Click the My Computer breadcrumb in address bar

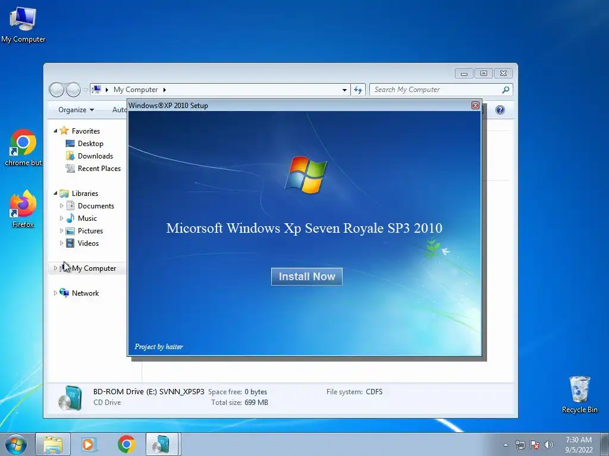click(136, 90)
